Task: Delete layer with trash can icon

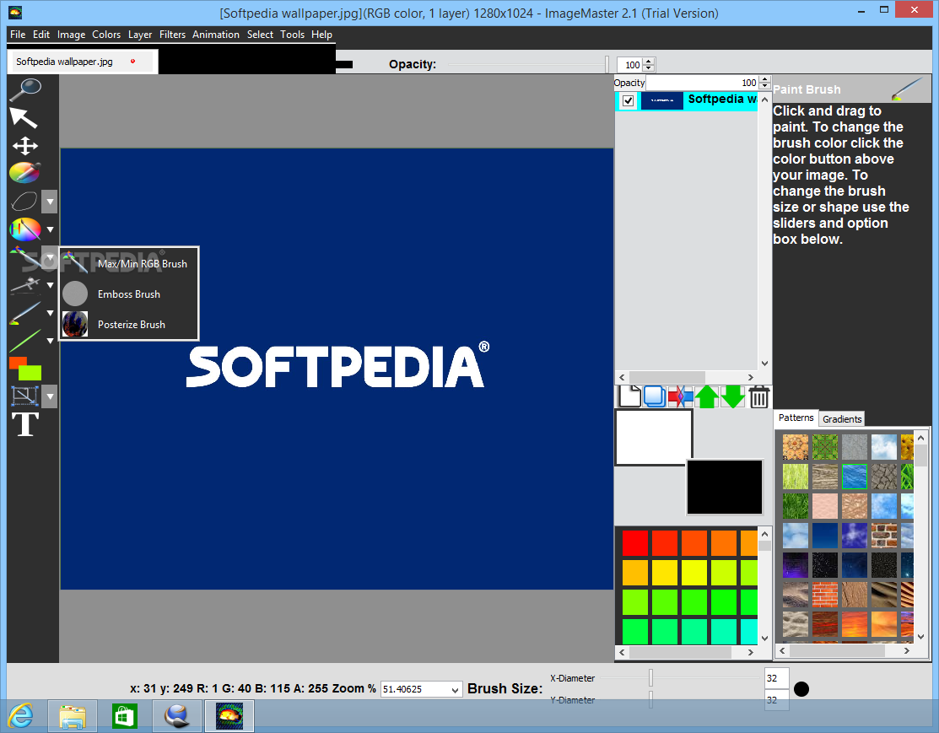Action: click(758, 396)
